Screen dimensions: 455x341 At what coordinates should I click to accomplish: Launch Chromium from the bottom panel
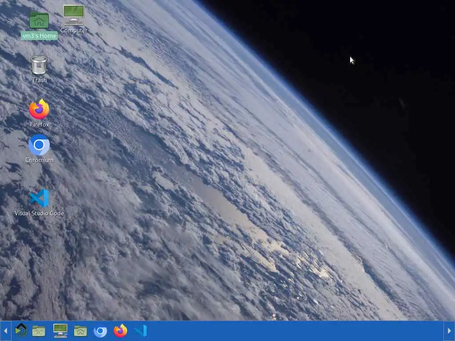point(100,331)
